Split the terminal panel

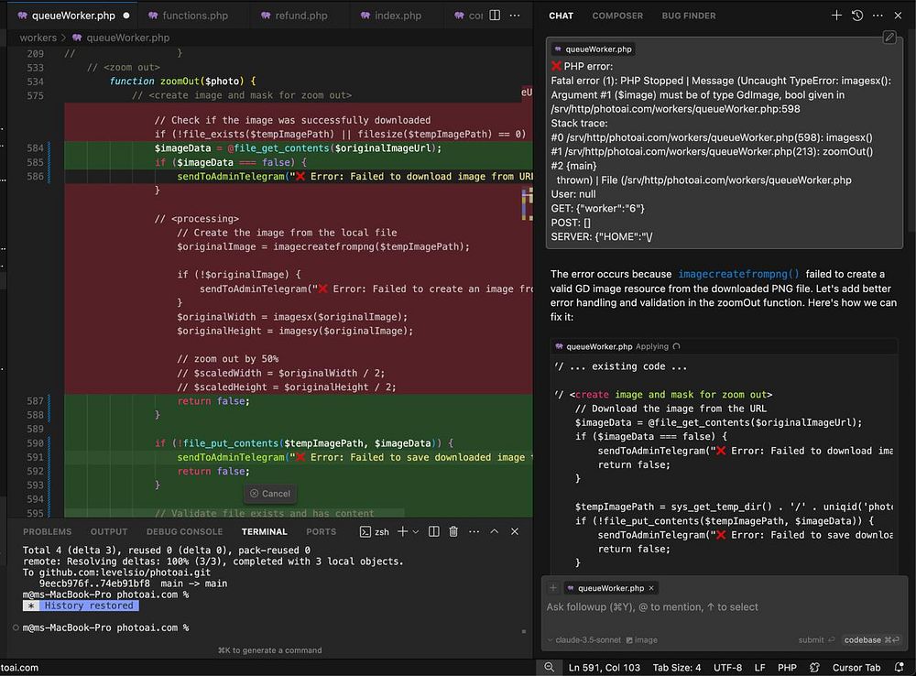click(433, 531)
